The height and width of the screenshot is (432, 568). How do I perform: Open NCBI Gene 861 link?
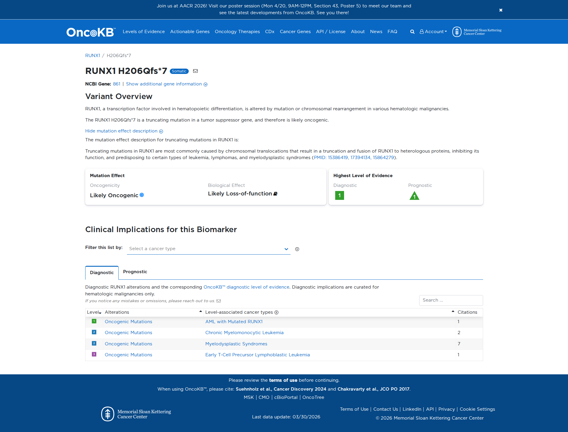[x=117, y=84]
